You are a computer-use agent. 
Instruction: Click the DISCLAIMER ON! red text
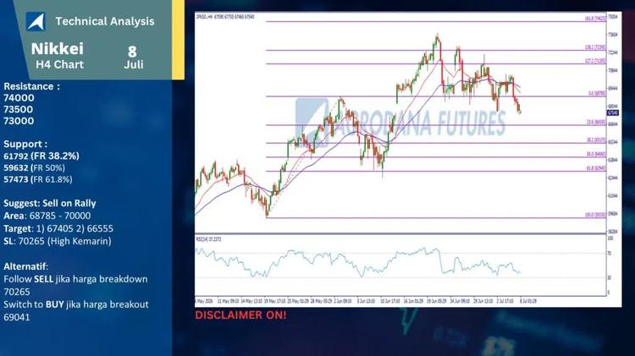coord(240,315)
